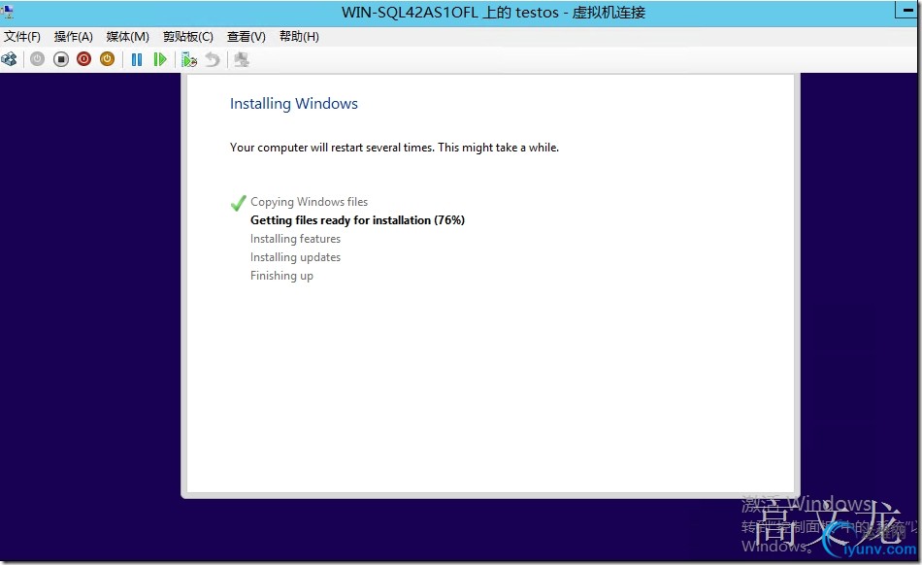Click the 'Installing Windows' heading
Viewport: 922px width, 565px height.
point(293,104)
